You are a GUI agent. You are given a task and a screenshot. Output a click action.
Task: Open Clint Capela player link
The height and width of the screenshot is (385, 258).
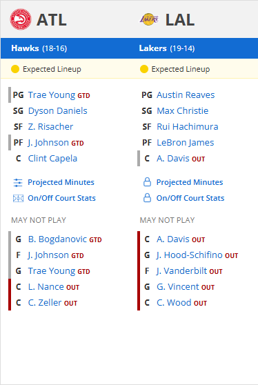click(52, 159)
